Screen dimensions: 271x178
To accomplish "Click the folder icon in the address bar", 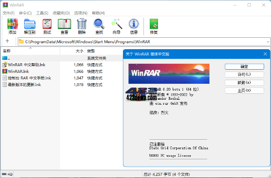I will coord(21,41).
